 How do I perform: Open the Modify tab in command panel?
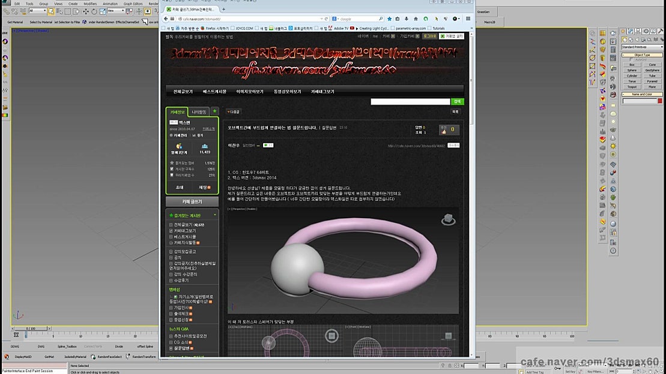pos(631,31)
